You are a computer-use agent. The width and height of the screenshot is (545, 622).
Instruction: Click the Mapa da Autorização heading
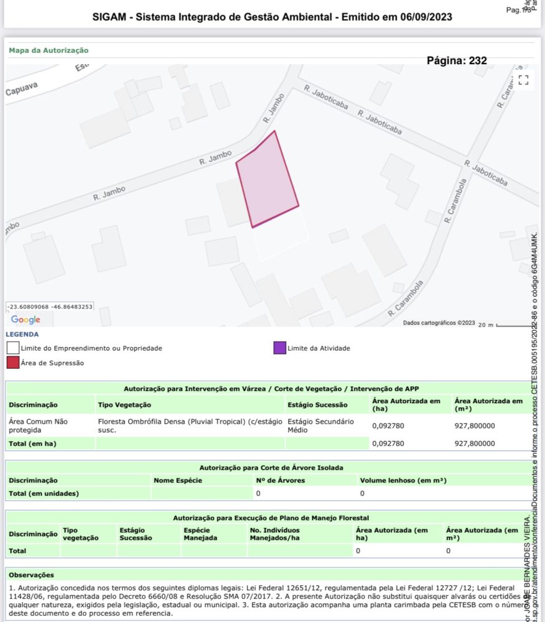coord(49,50)
